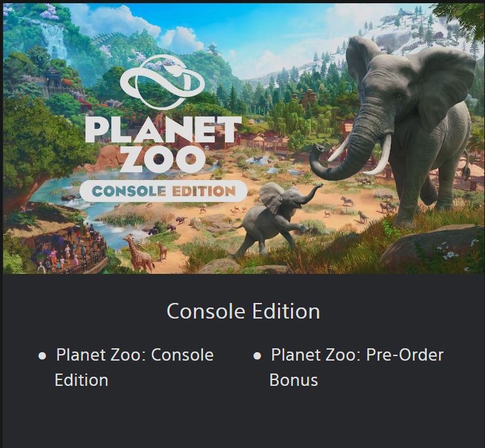Click the CONSOLE EDITION badge in the artwork
Image resolution: width=485 pixels, height=448 pixels.
[163, 191]
